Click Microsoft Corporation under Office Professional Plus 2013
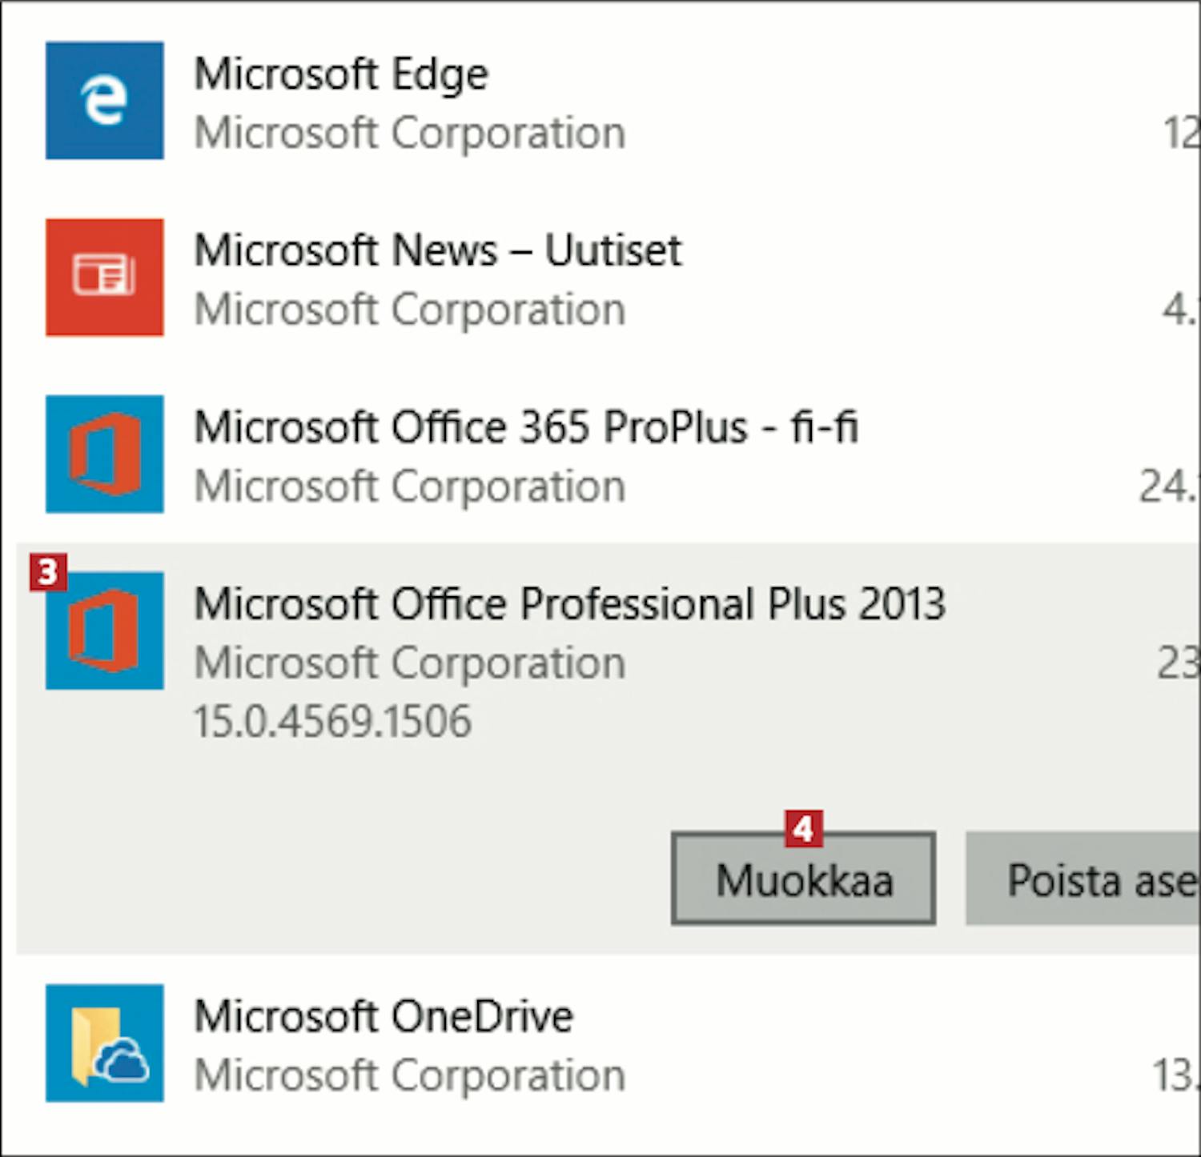Image resolution: width=1201 pixels, height=1157 pixels. (x=410, y=663)
